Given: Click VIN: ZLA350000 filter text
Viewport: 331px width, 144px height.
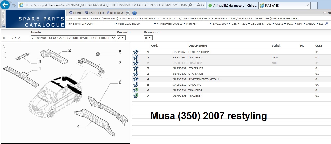Looking at the screenshot, I should [129, 24].
